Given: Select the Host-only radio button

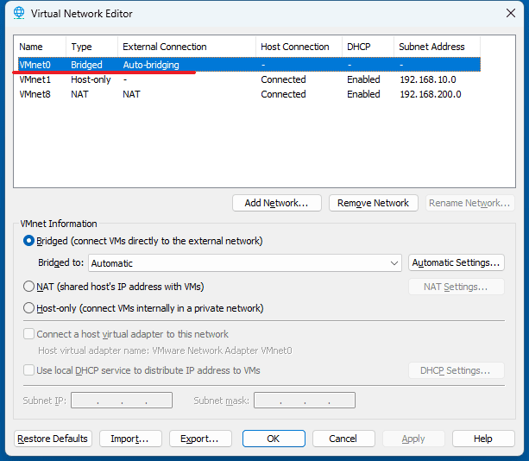Looking at the screenshot, I should 29,308.
